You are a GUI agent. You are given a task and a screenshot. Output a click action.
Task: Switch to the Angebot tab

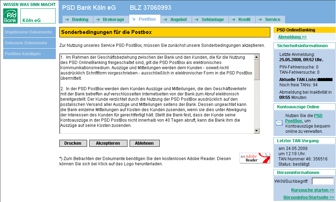click(176, 20)
